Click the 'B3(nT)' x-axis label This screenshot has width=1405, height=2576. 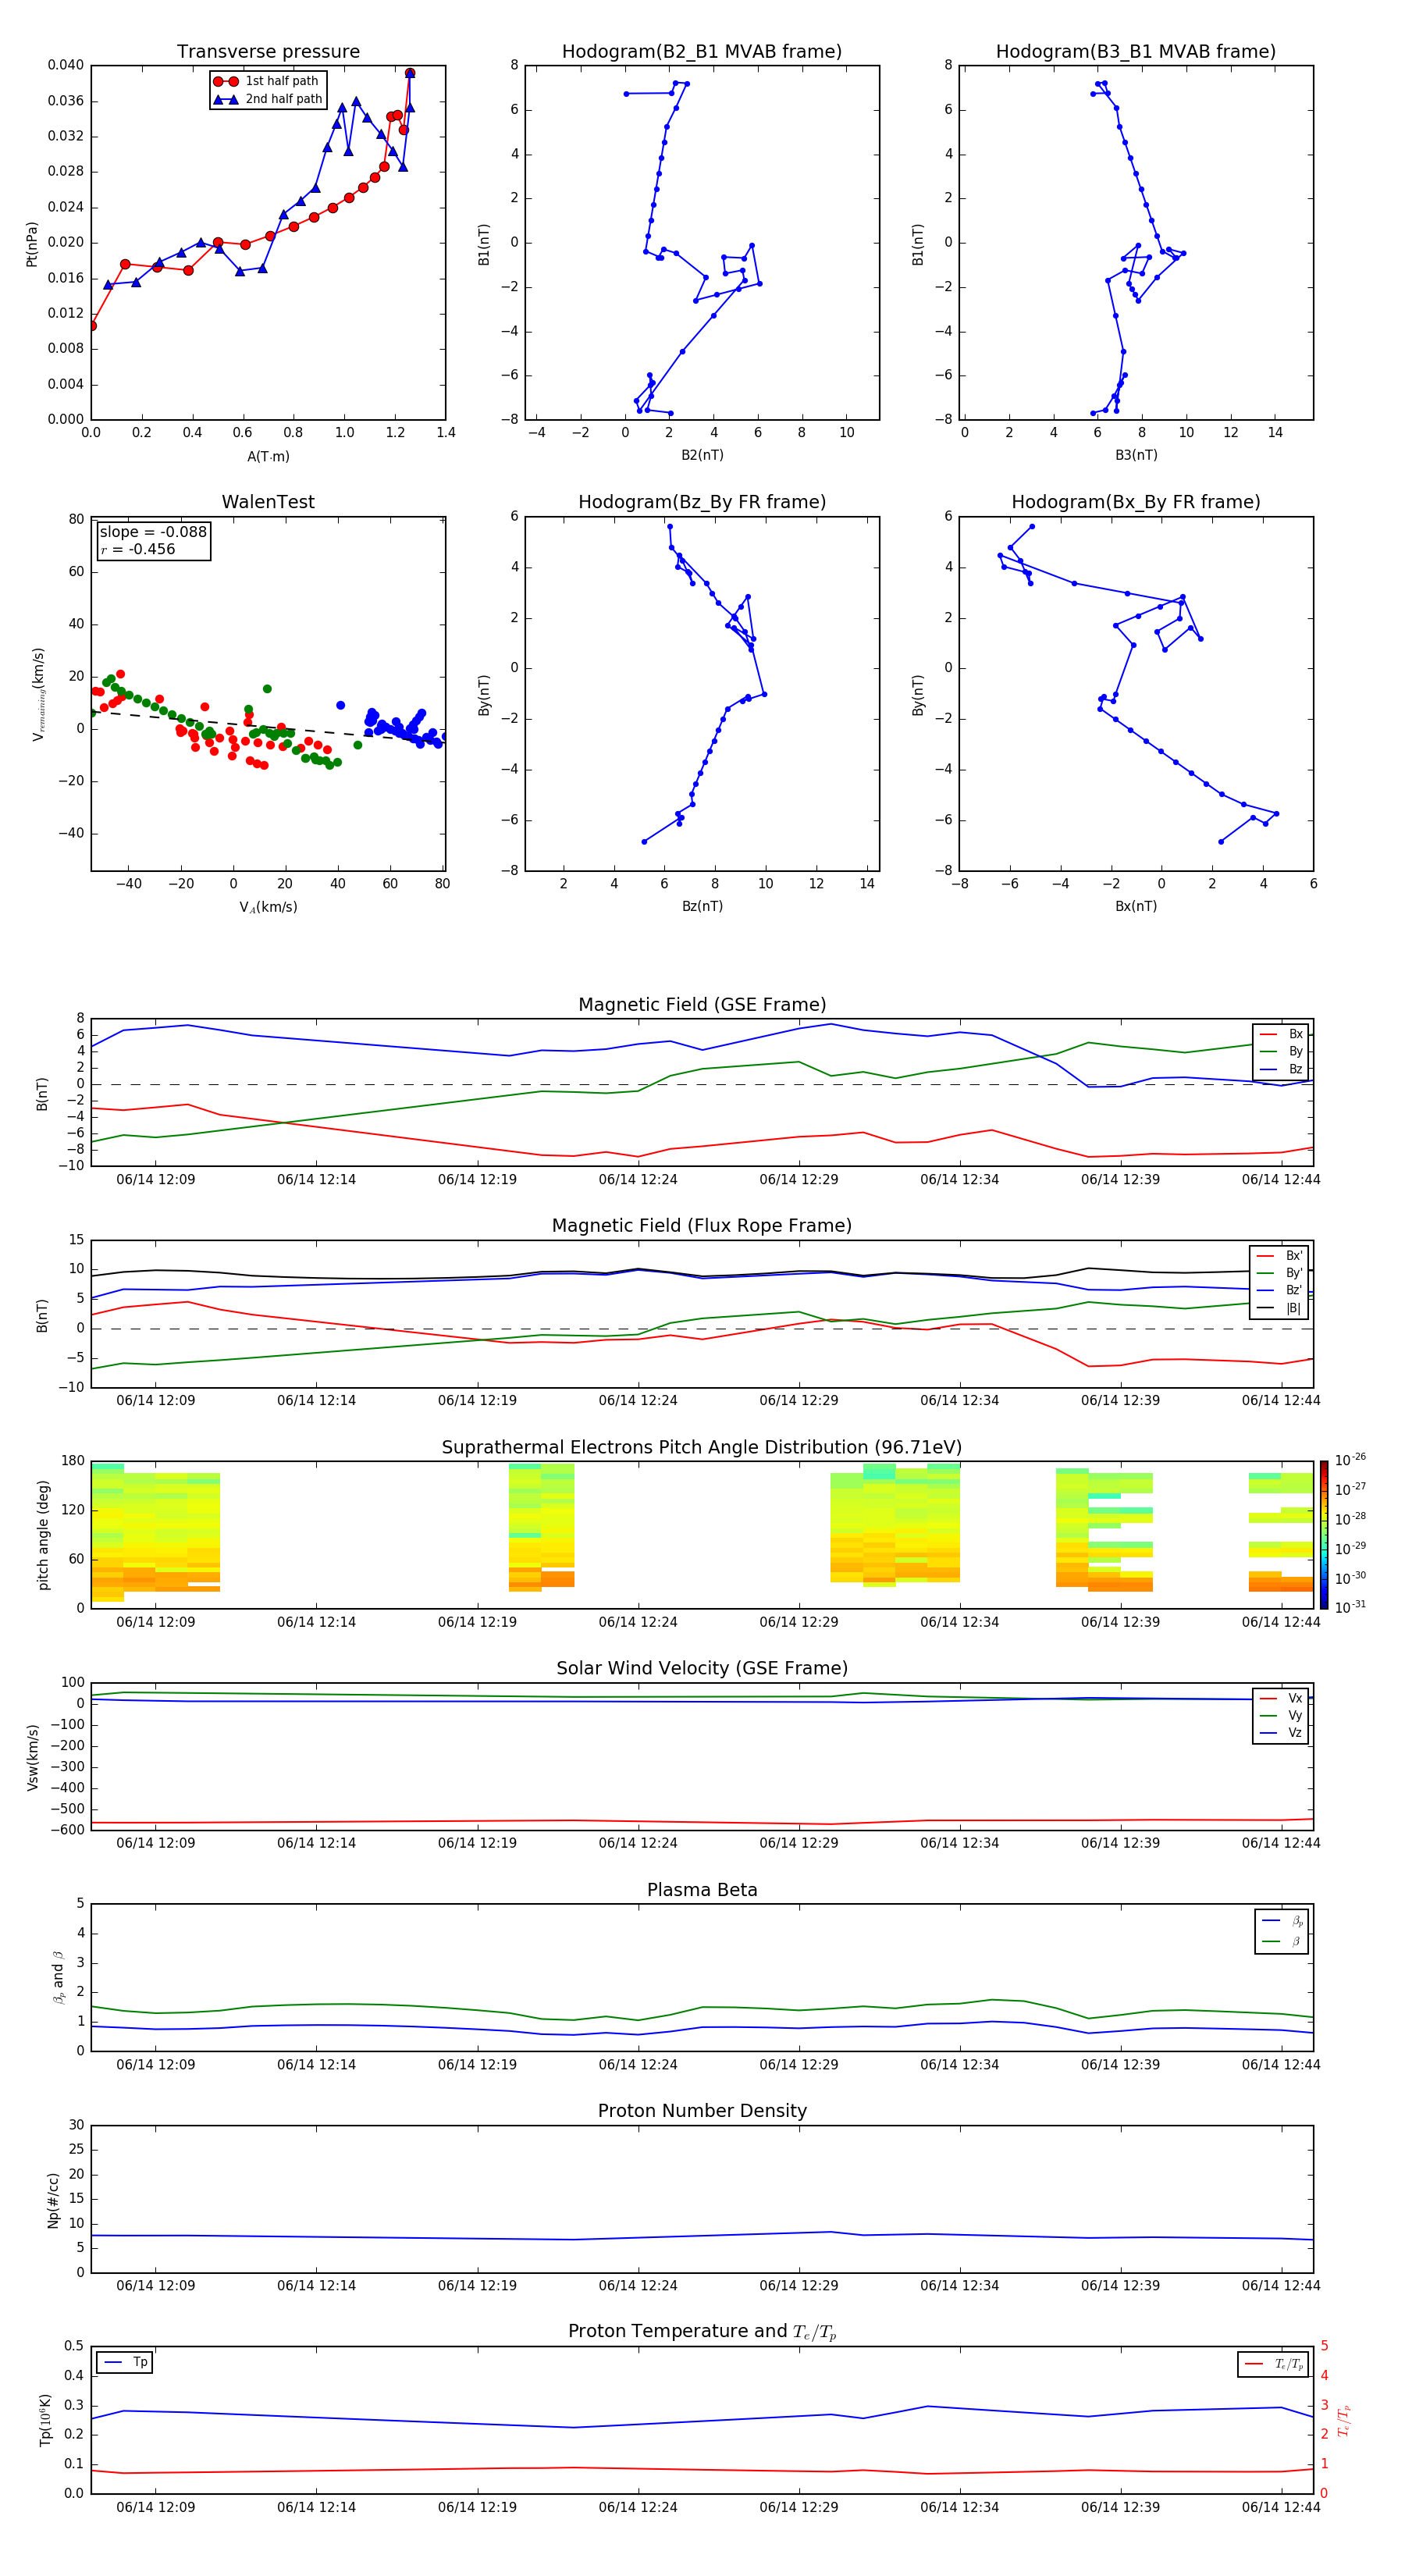click(x=1136, y=455)
